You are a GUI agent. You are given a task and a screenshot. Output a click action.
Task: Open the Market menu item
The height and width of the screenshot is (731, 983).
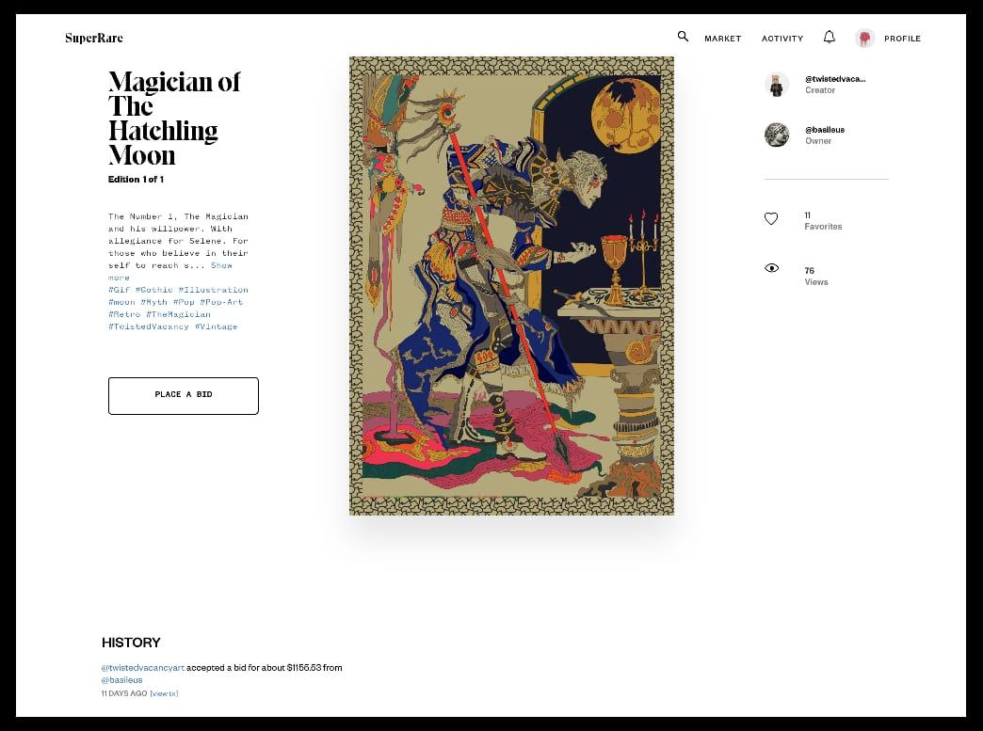723,39
